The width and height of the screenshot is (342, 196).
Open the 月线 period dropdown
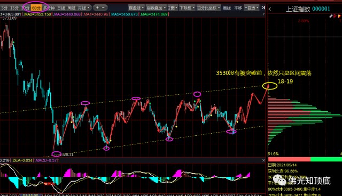[x=84, y=8]
